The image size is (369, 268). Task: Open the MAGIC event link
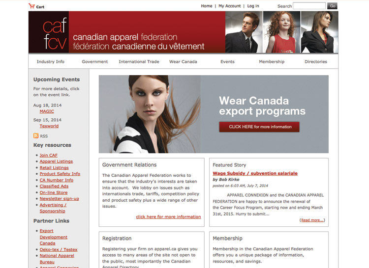coord(47,111)
